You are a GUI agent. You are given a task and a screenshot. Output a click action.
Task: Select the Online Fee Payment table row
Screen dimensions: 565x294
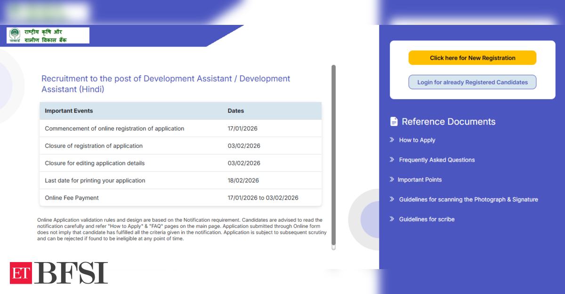coord(180,198)
